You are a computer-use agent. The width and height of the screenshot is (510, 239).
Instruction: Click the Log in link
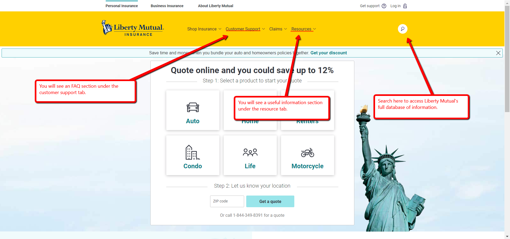(396, 6)
